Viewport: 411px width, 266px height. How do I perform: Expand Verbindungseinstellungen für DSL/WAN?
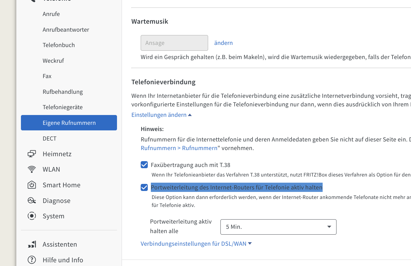(x=196, y=244)
